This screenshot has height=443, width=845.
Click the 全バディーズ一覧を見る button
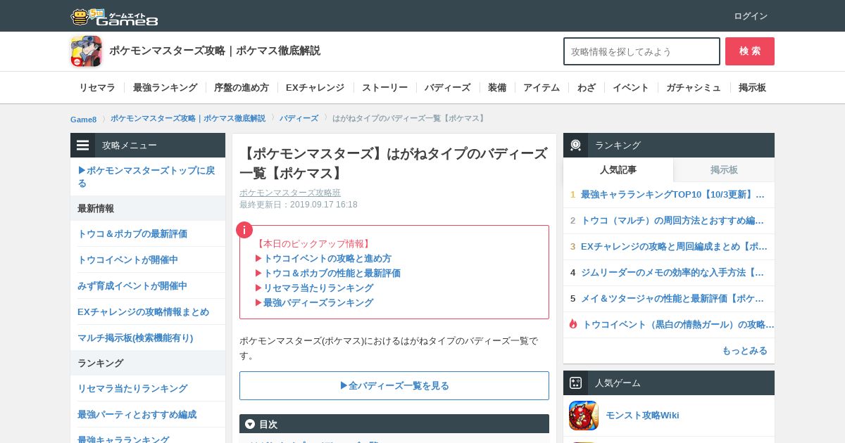[x=394, y=385]
